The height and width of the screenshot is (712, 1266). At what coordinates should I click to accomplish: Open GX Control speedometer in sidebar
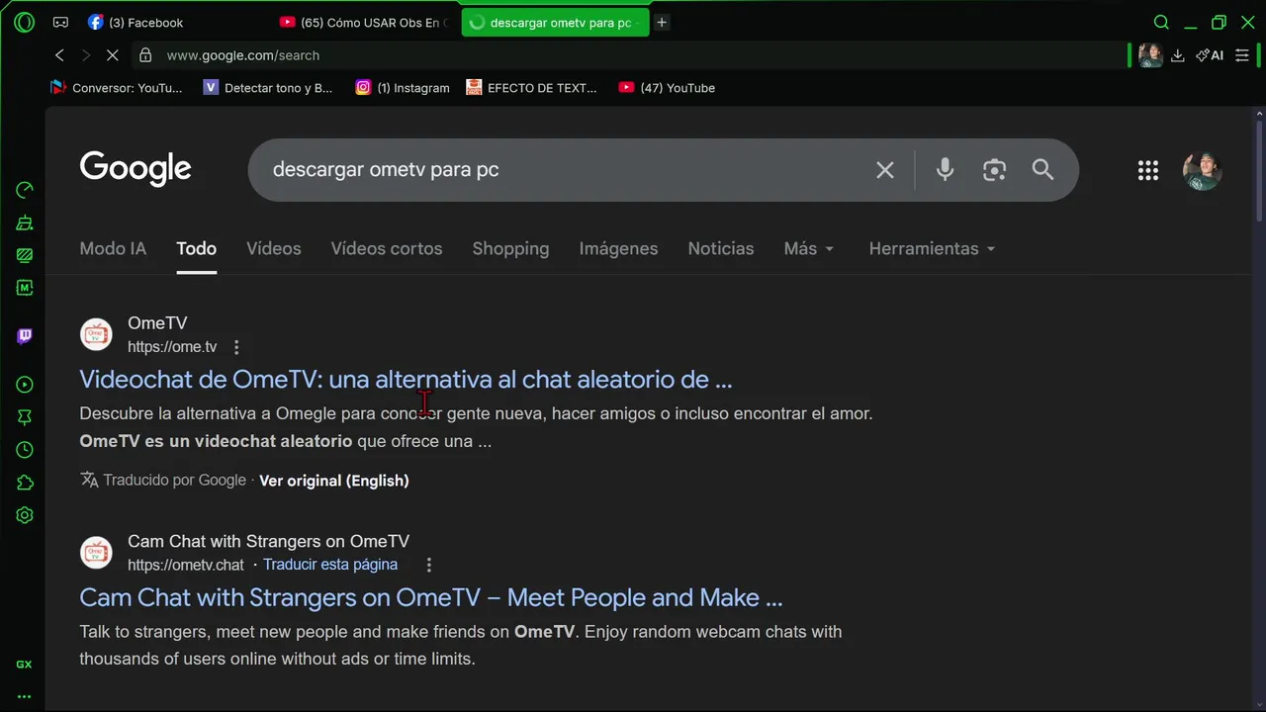25,190
